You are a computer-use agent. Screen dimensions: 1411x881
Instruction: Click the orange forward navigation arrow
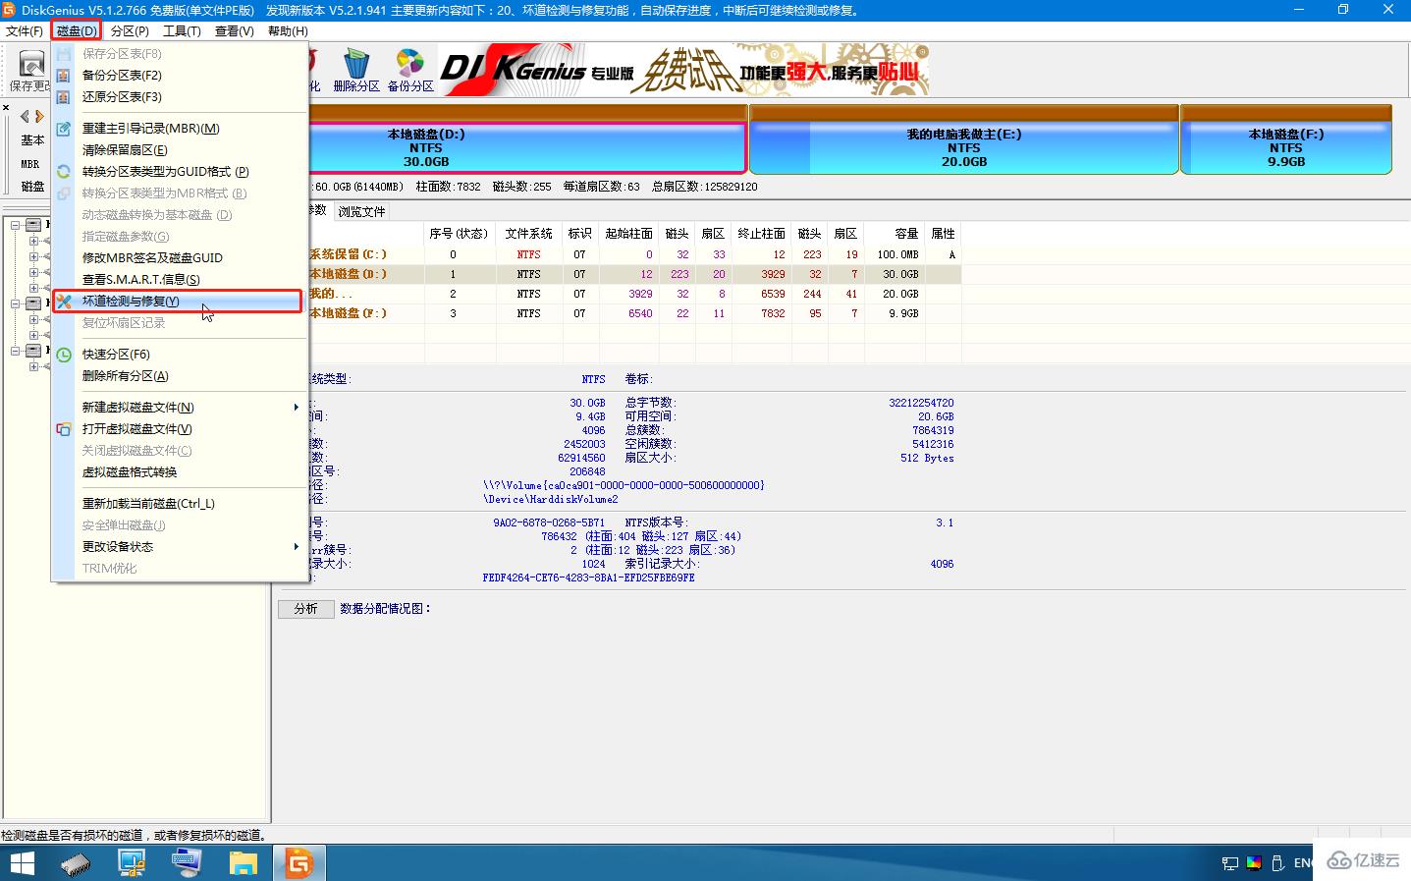39,116
